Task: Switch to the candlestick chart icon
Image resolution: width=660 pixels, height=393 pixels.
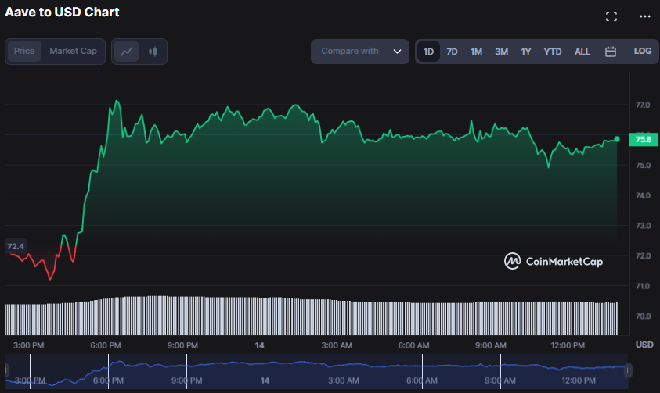Action: pyautogui.click(x=153, y=52)
